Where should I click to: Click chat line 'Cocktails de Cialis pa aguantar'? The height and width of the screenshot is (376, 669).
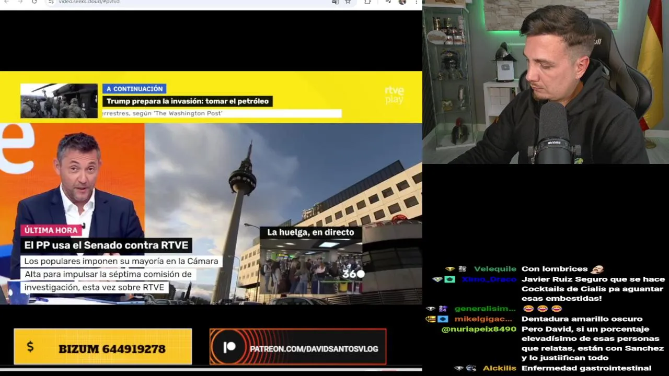(x=592, y=289)
